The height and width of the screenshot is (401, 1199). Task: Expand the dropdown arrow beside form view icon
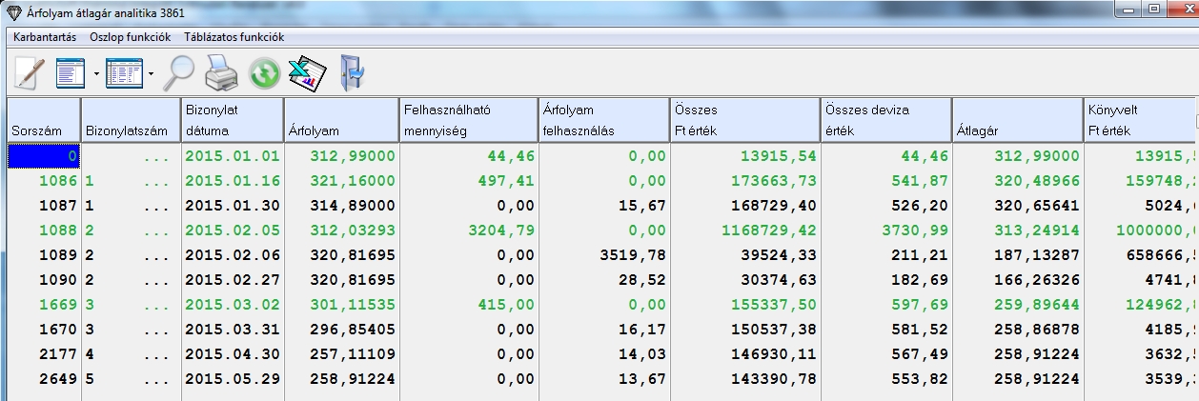[x=96, y=73]
